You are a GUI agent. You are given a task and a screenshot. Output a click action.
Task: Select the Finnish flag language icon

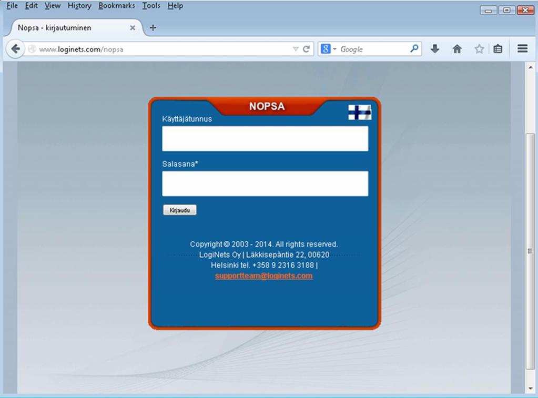pos(360,112)
